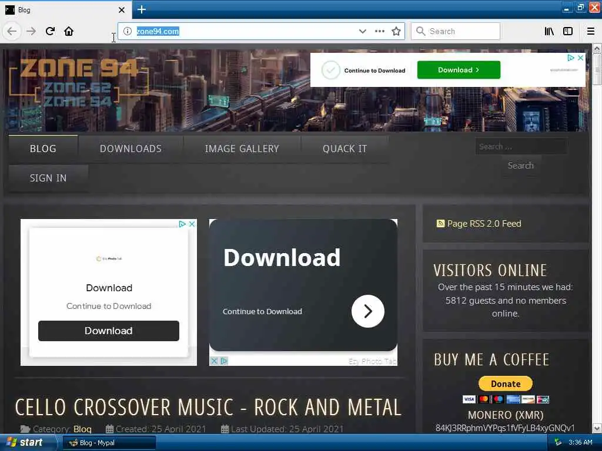Open the QUACK IT menu item

tap(345, 149)
